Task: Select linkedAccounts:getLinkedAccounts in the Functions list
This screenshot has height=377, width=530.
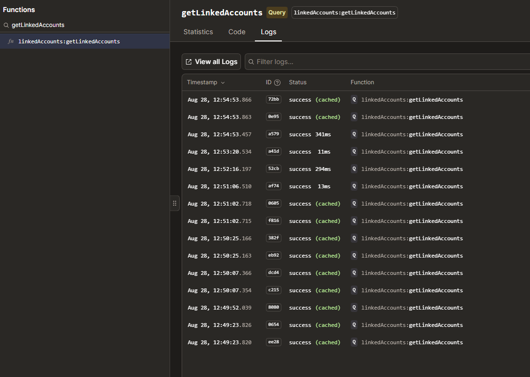Action: pos(85,41)
